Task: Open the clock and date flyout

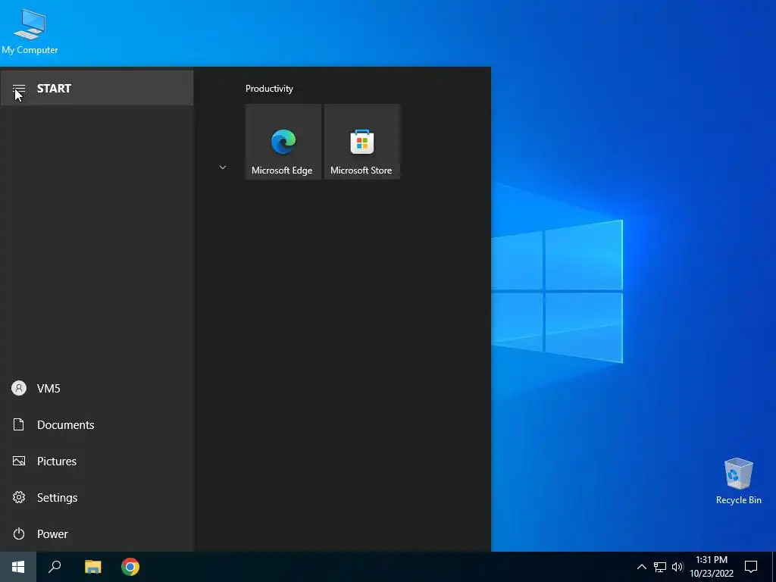Action: point(712,567)
